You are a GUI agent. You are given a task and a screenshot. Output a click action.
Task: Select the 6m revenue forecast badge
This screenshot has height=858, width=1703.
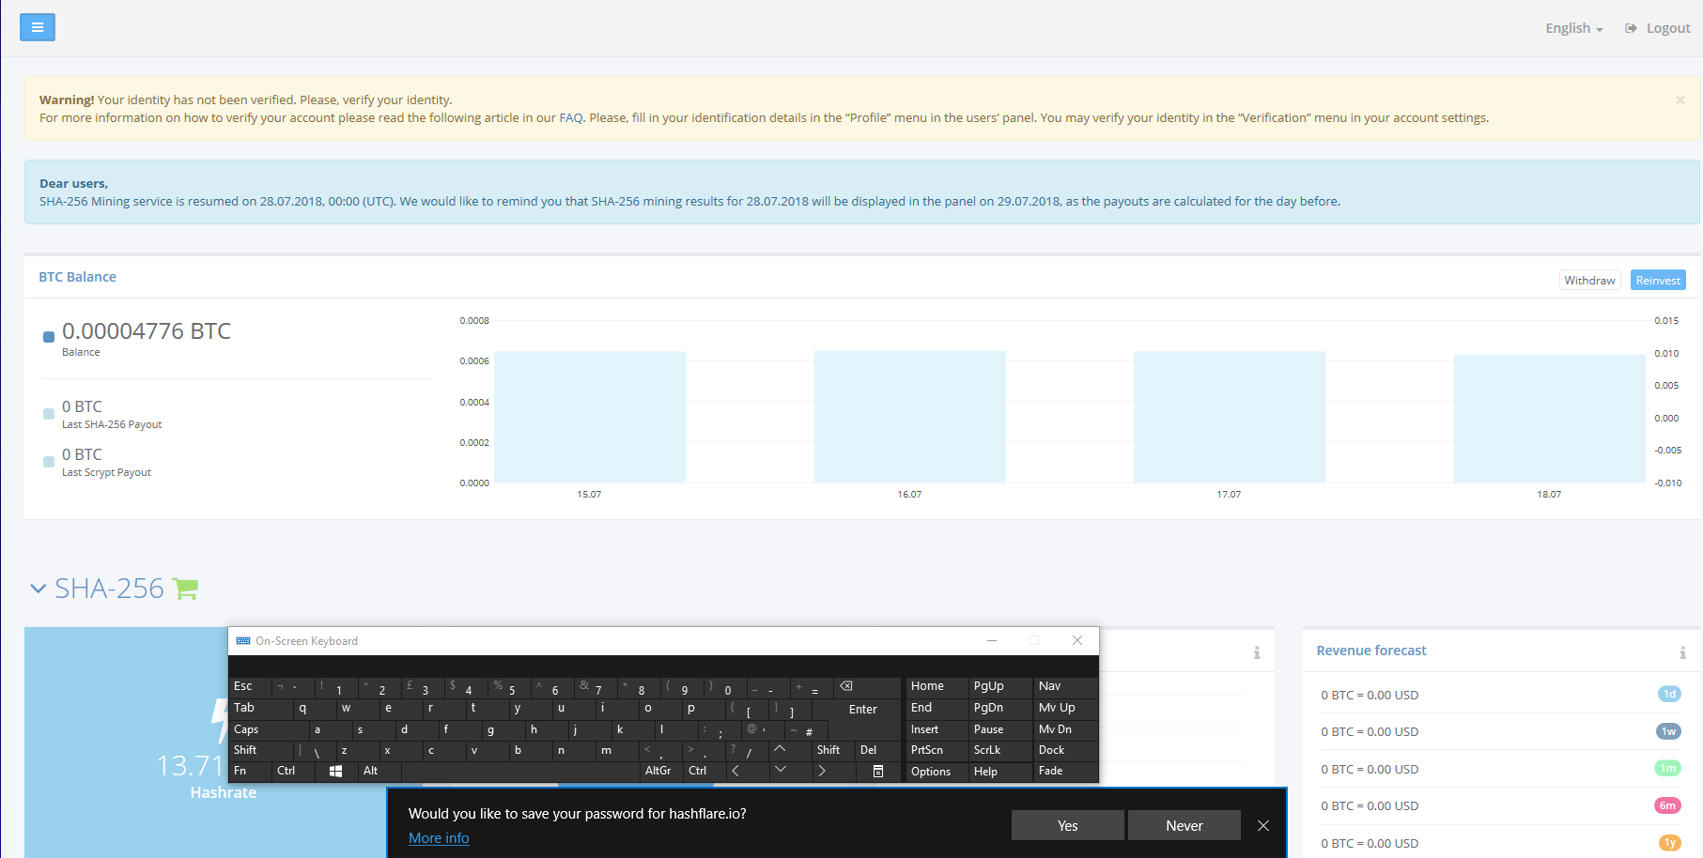(1667, 805)
